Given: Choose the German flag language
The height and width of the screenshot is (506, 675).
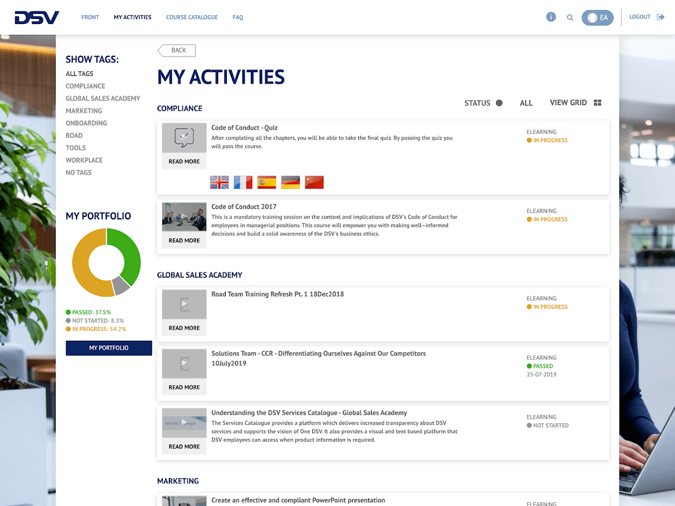Looking at the screenshot, I should point(290,182).
